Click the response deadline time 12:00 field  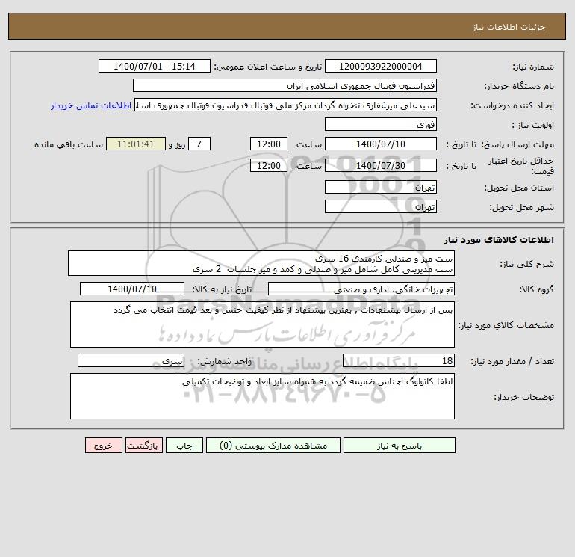268,144
